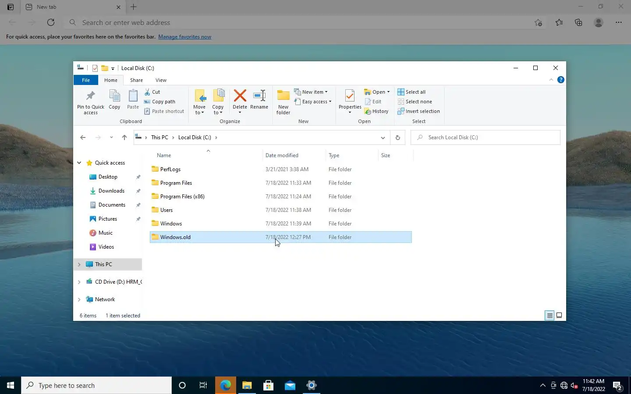Switch to the Home ribbon tab
This screenshot has height=394, width=631.
click(111, 80)
